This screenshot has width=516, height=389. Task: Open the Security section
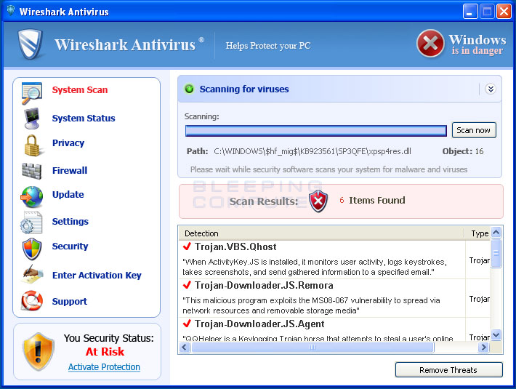tap(70, 246)
